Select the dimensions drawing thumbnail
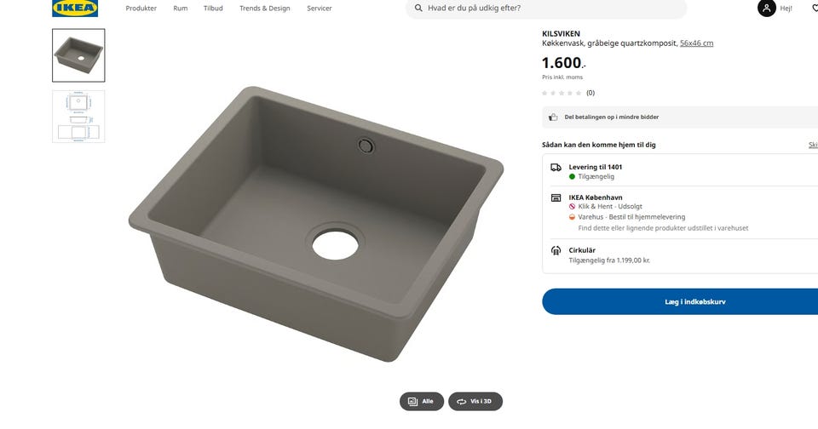This screenshot has width=818, height=429. 78,117
